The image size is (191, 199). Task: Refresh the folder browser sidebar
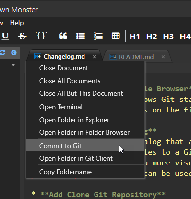click(x=2, y=52)
